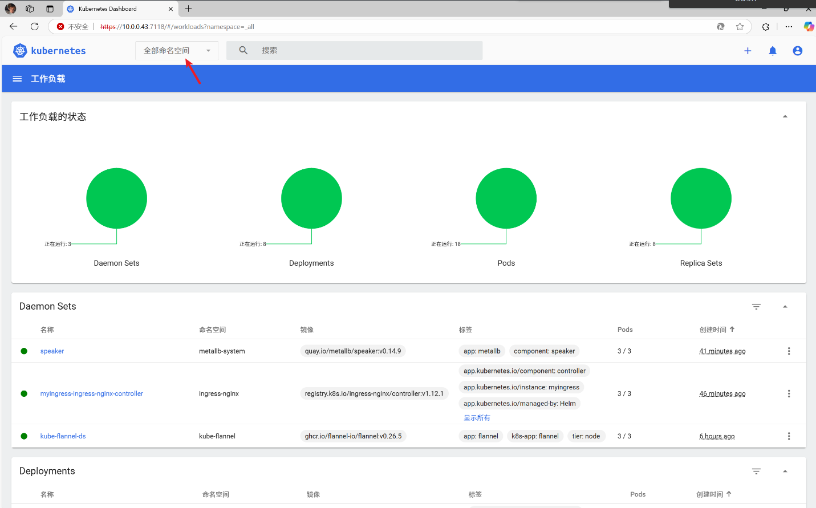
Task: Click the k8s-app: flannel label chip
Action: click(535, 436)
